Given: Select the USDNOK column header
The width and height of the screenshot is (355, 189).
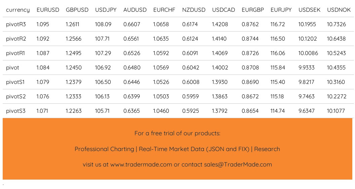Looking at the screenshot, I should click(339, 10).
